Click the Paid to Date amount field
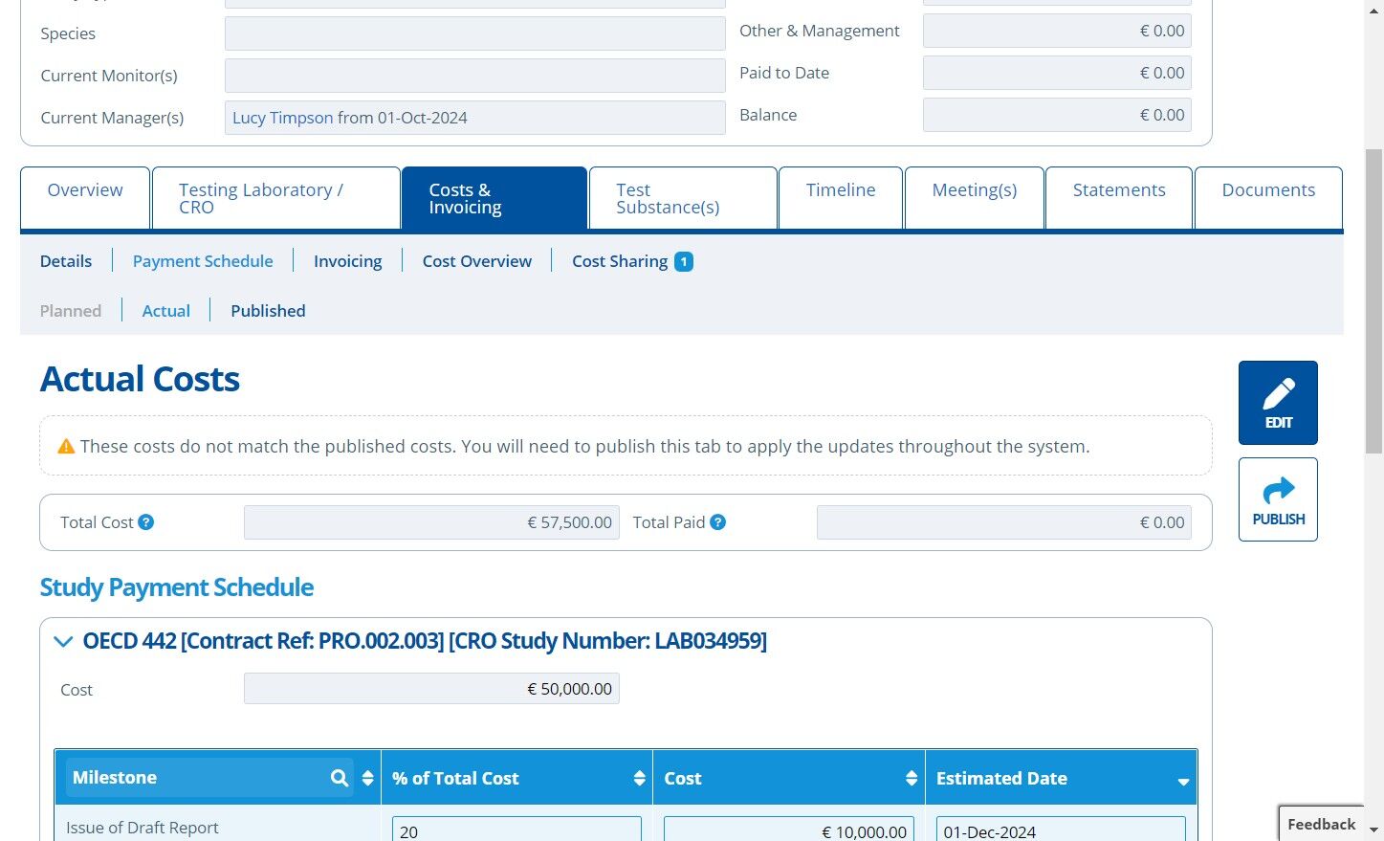This screenshot has height=841, width=1384. [1057, 73]
